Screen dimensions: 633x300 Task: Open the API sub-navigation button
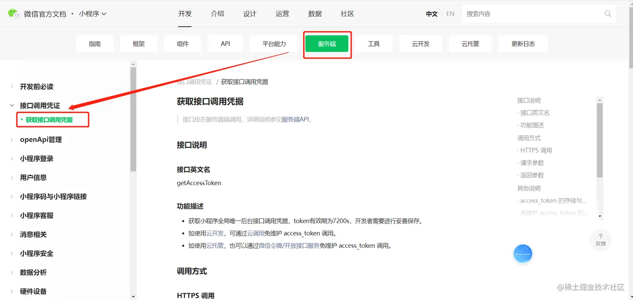[x=225, y=43]
